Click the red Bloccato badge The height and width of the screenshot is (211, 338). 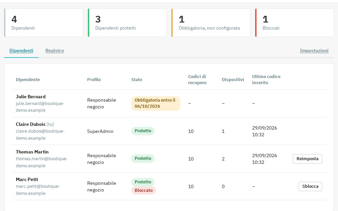pyautogui.click(x=143, y=190)
